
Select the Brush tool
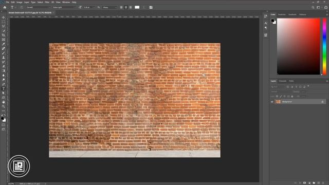coord(4,53)
